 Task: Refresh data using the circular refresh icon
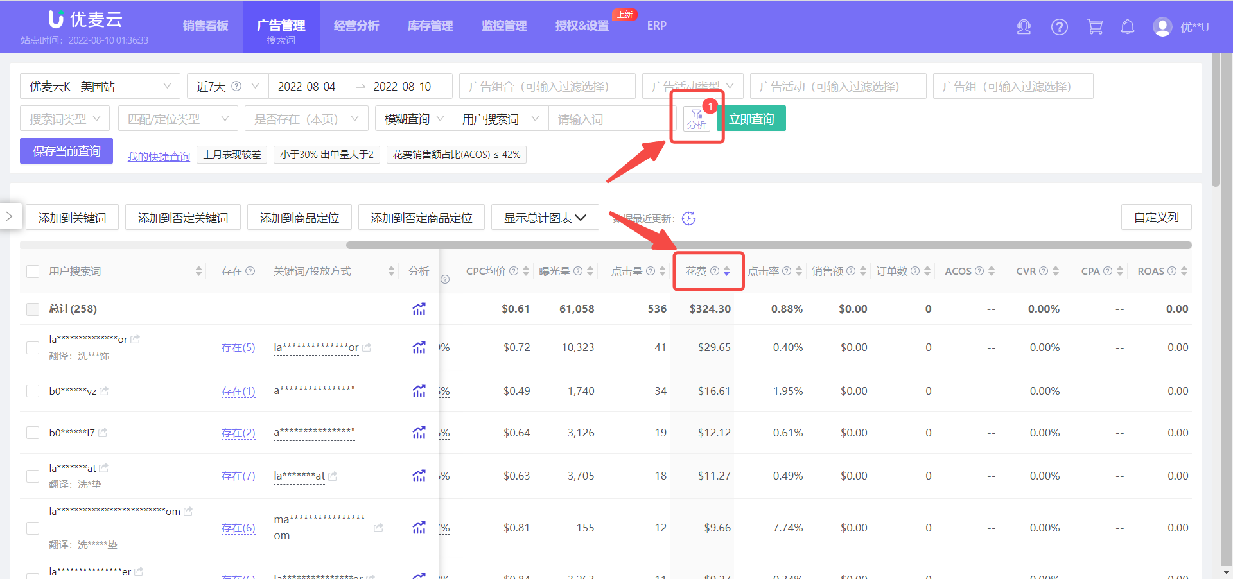690,218
